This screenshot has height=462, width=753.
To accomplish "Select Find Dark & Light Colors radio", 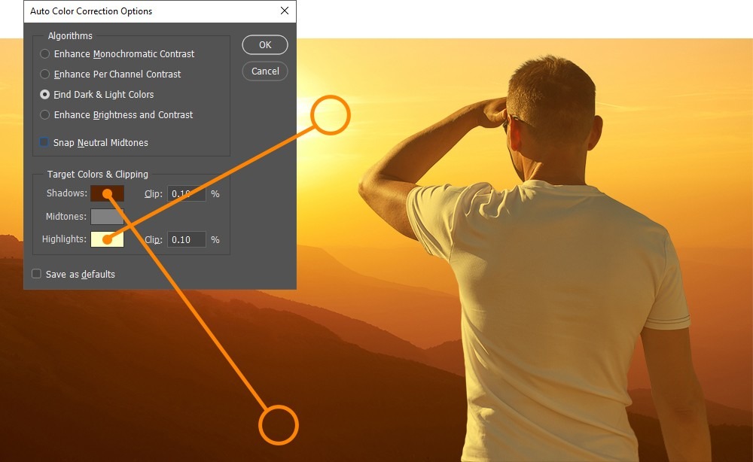I will [44, 95].
